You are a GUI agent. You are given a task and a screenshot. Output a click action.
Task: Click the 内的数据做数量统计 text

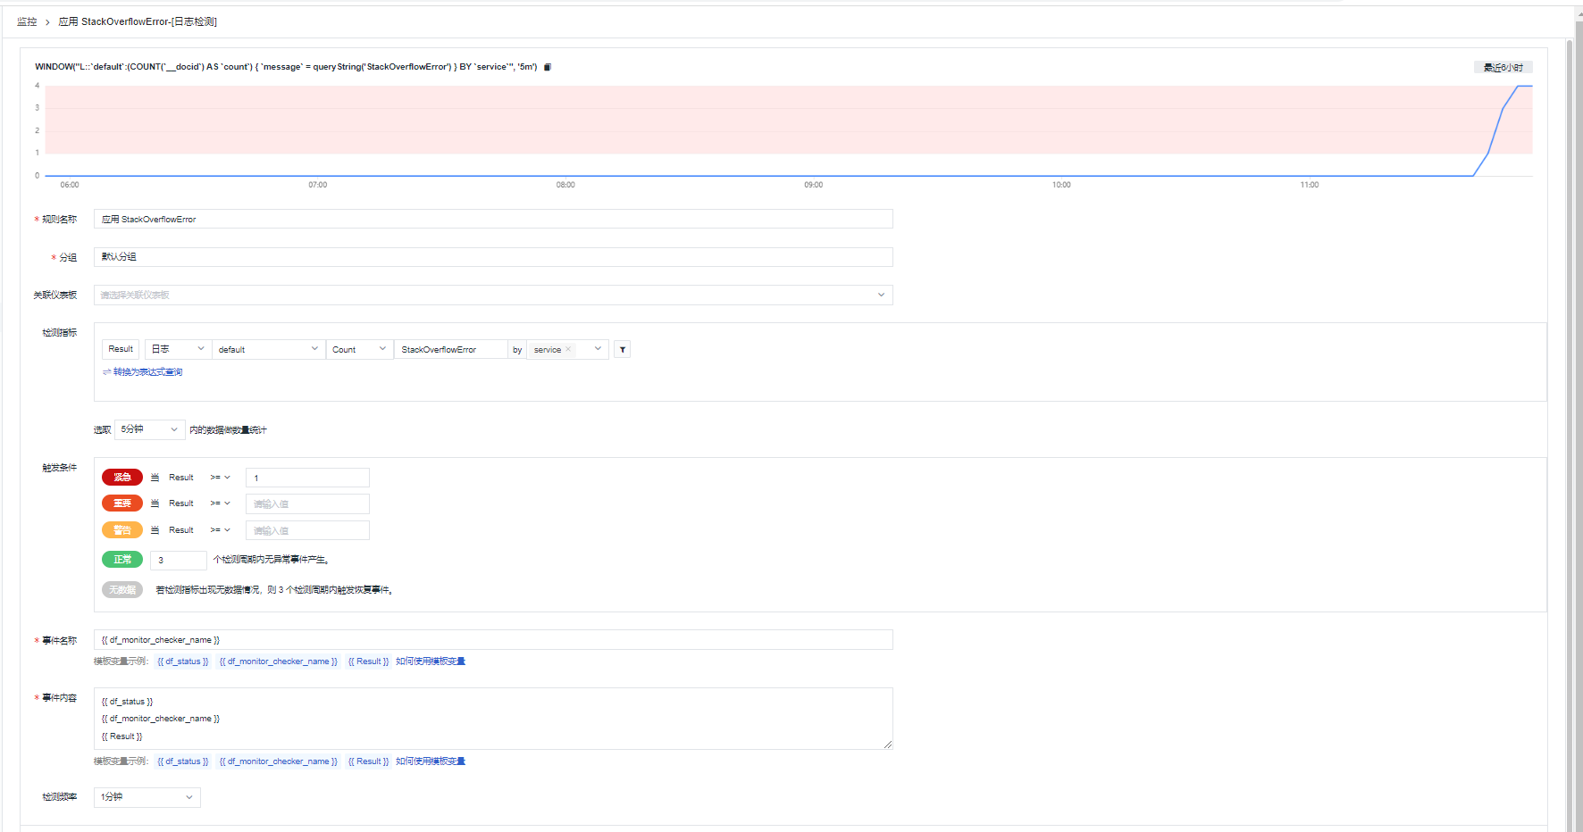(x=228, y=430)
